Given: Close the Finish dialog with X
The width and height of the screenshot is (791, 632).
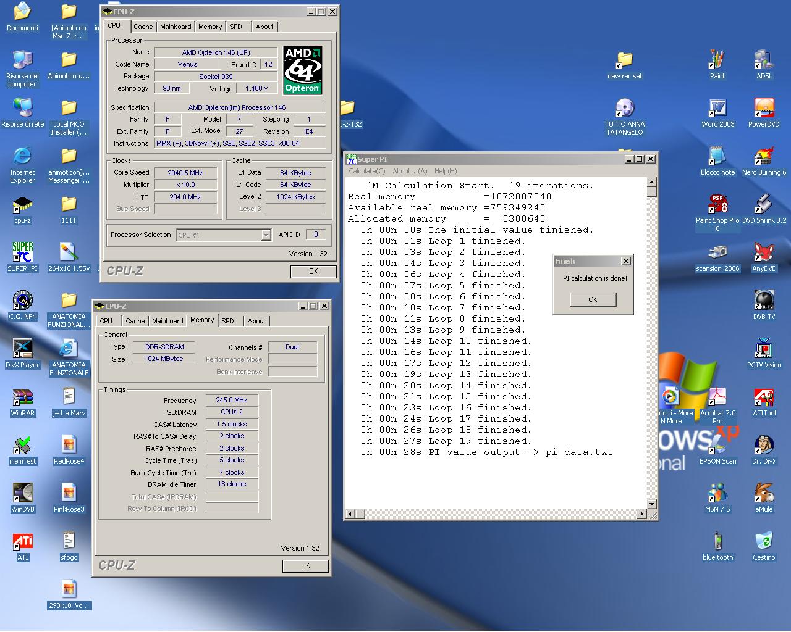Looking at the screenshot, I should click(x=625, y=261).
